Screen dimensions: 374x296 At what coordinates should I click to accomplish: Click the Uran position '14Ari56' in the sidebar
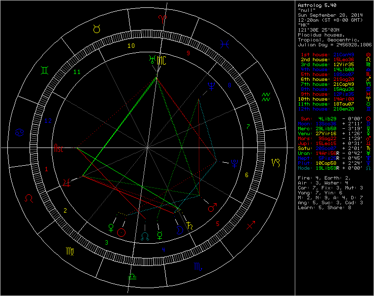(x=327, y=153)
